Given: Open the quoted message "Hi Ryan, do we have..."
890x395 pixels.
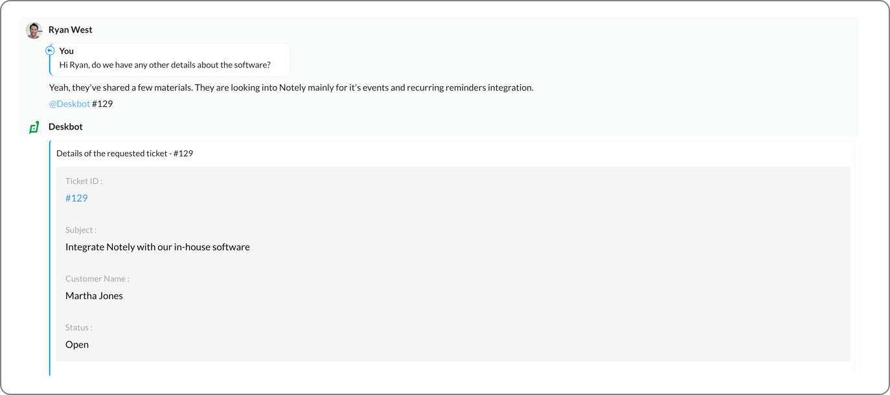Looking at the screenshot, I should tap(165, 65).
